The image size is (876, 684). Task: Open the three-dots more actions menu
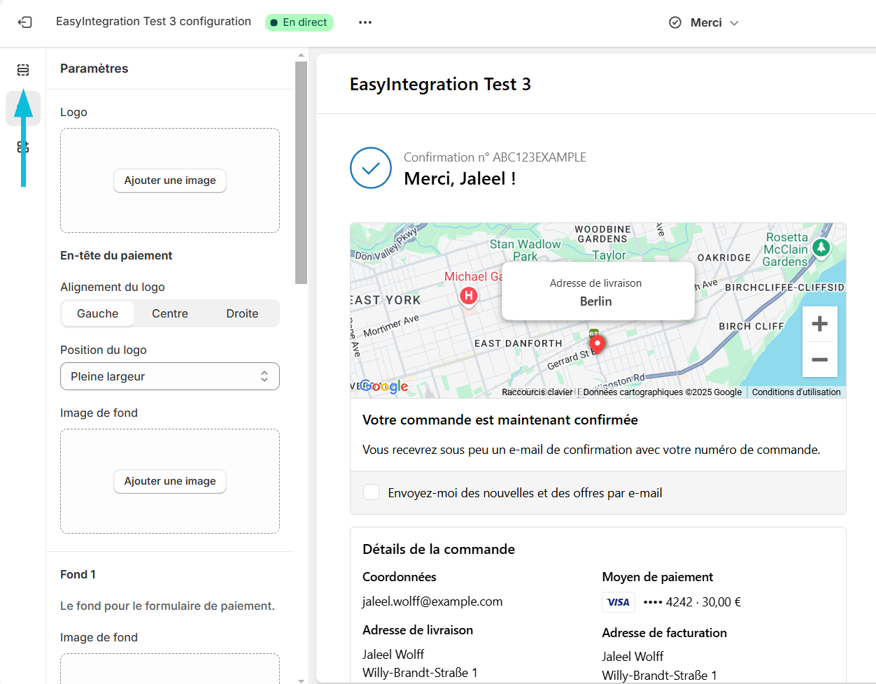(x=365, y=22)
